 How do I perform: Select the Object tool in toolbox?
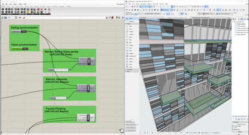tap(132, 61)
